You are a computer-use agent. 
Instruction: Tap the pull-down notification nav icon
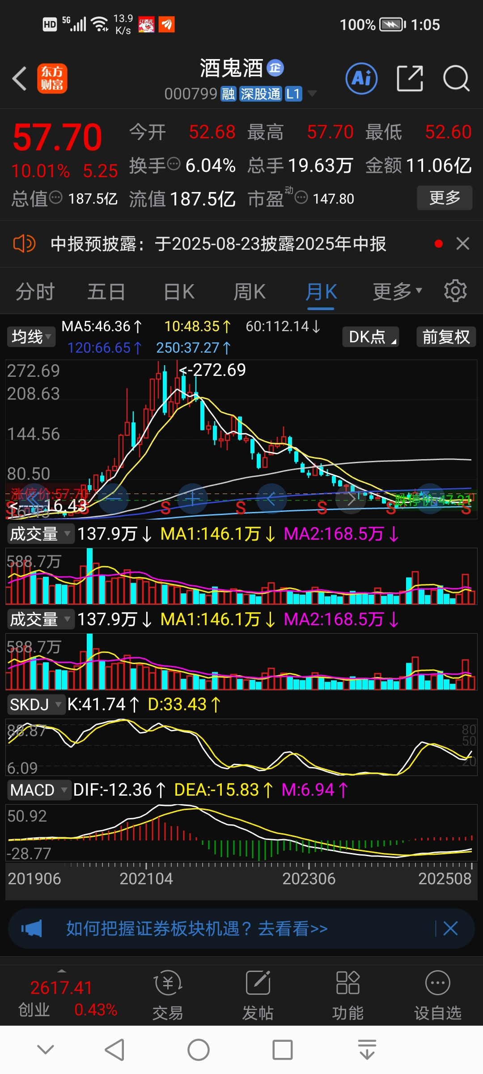367,1050
